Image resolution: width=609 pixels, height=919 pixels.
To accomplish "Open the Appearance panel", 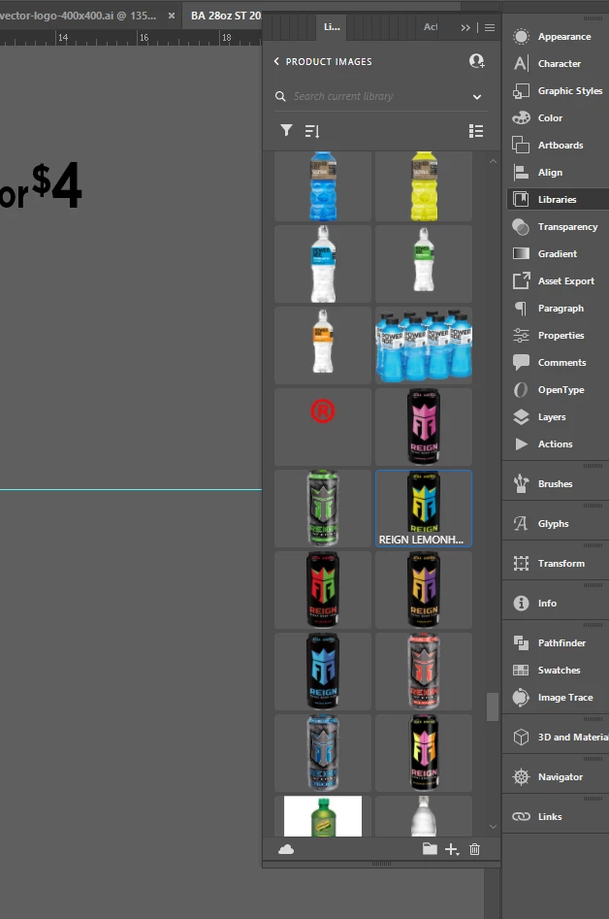I will click(x=556, y=36).
